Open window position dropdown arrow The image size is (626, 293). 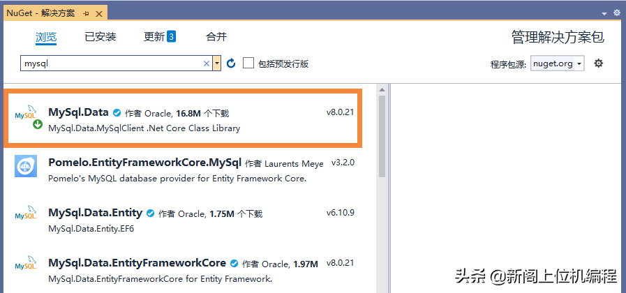[x=604, y=13]
